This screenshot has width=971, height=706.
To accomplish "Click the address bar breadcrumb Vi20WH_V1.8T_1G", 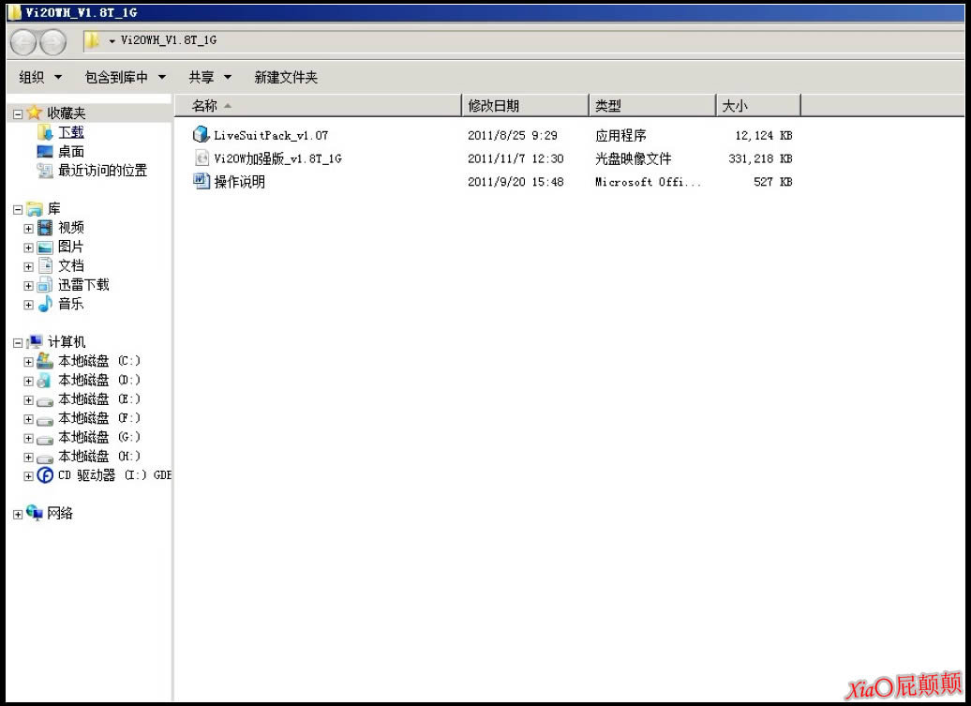I will pyautogui.click(x=168, y=41).
